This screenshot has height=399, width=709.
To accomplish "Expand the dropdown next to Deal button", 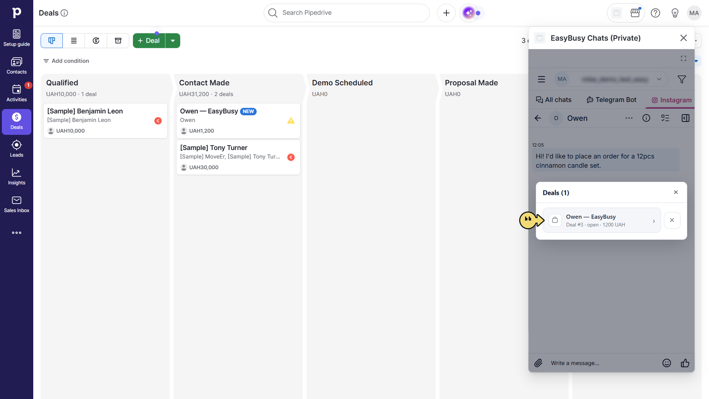I will click(173, 41).
